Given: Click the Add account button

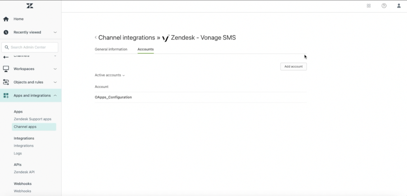Looking at the screenshot, I should tap(294, 66).
